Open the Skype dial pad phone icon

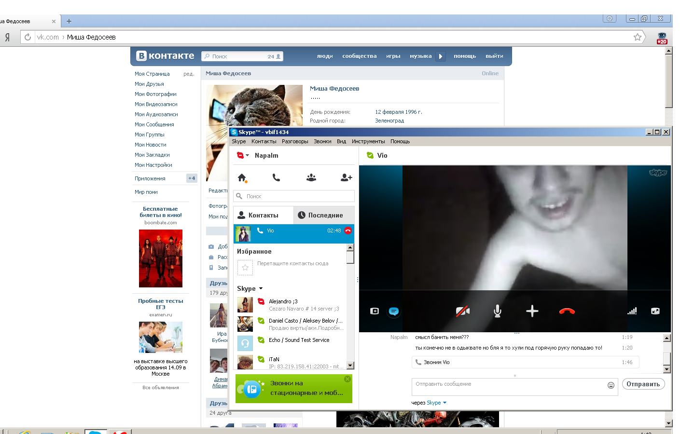(276, 177)
